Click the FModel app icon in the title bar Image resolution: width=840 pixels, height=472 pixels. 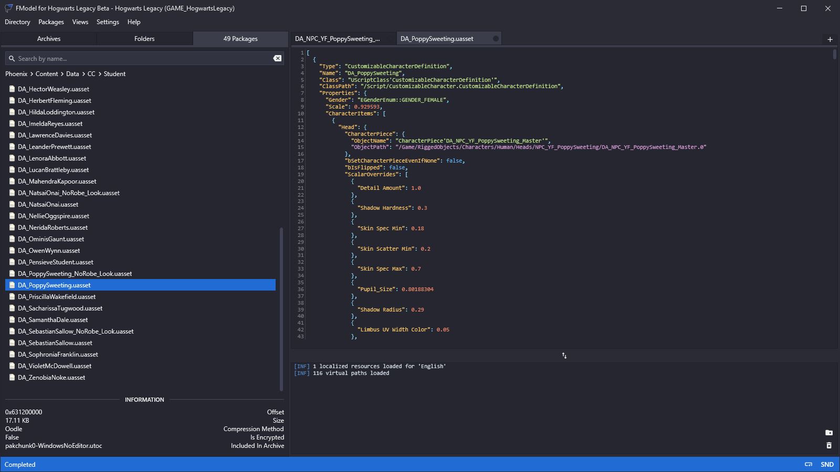(8, 8)
